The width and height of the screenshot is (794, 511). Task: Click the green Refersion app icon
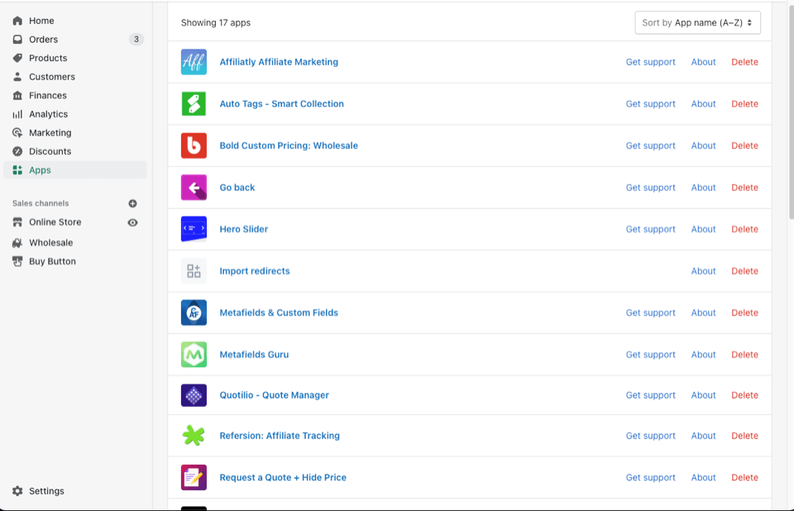[x=194, y=436]
